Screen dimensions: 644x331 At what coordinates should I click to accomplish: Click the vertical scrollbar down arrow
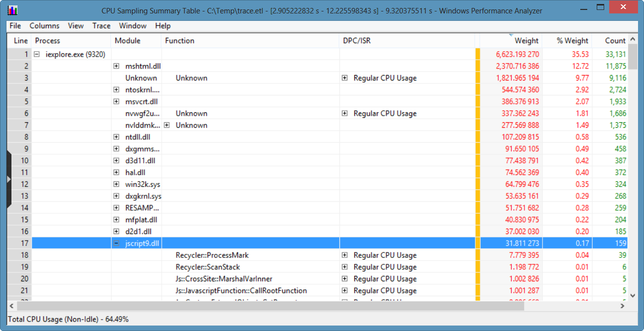tap(633, 295)
